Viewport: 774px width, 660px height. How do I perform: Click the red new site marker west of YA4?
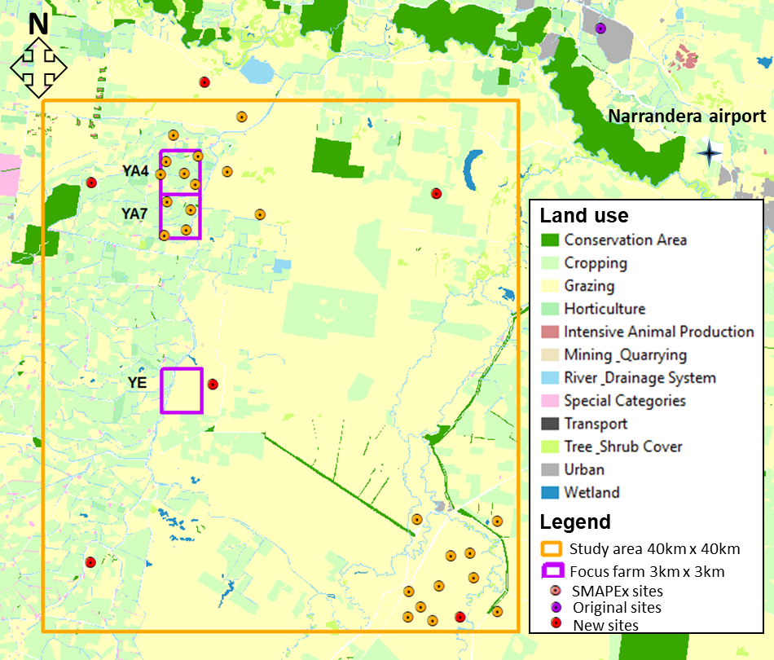(92, 183)
